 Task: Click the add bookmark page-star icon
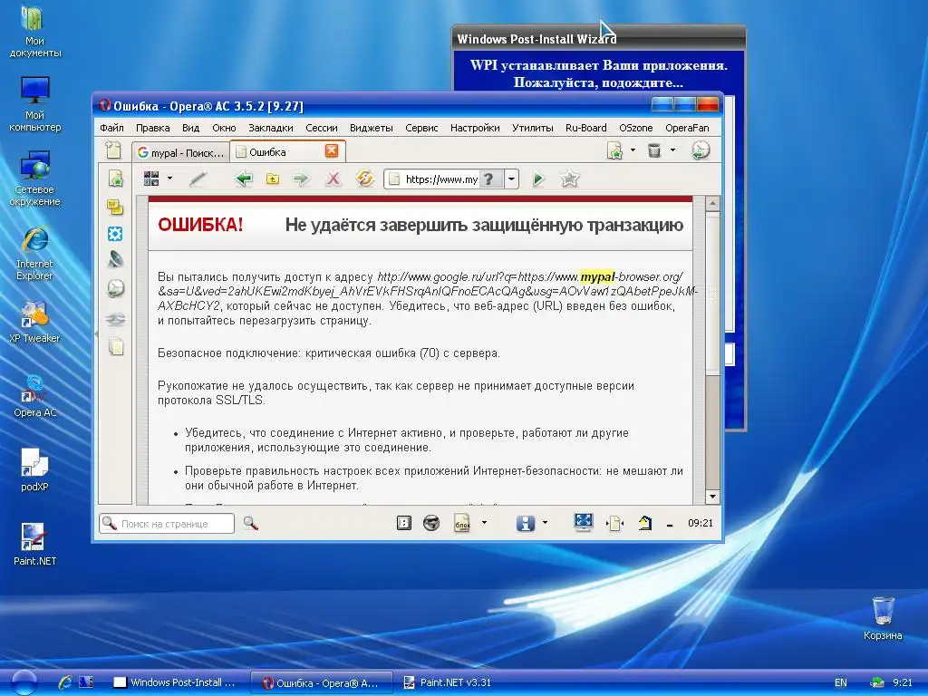615,150
